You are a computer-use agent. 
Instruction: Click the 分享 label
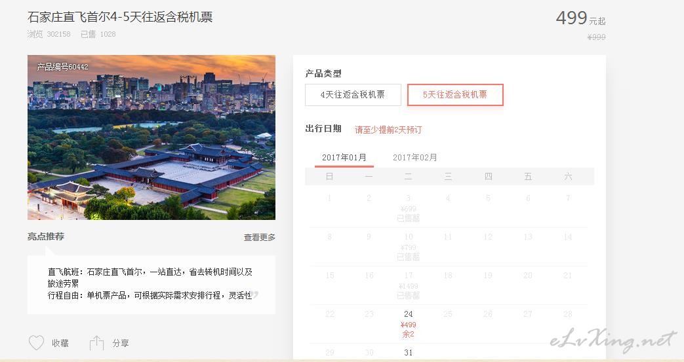(x=121, y=343)
